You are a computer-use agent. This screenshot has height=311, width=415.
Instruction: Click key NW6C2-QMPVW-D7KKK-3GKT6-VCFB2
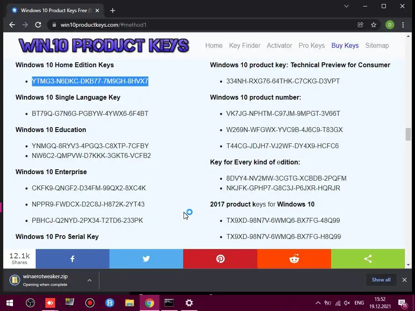pos(91,156)
